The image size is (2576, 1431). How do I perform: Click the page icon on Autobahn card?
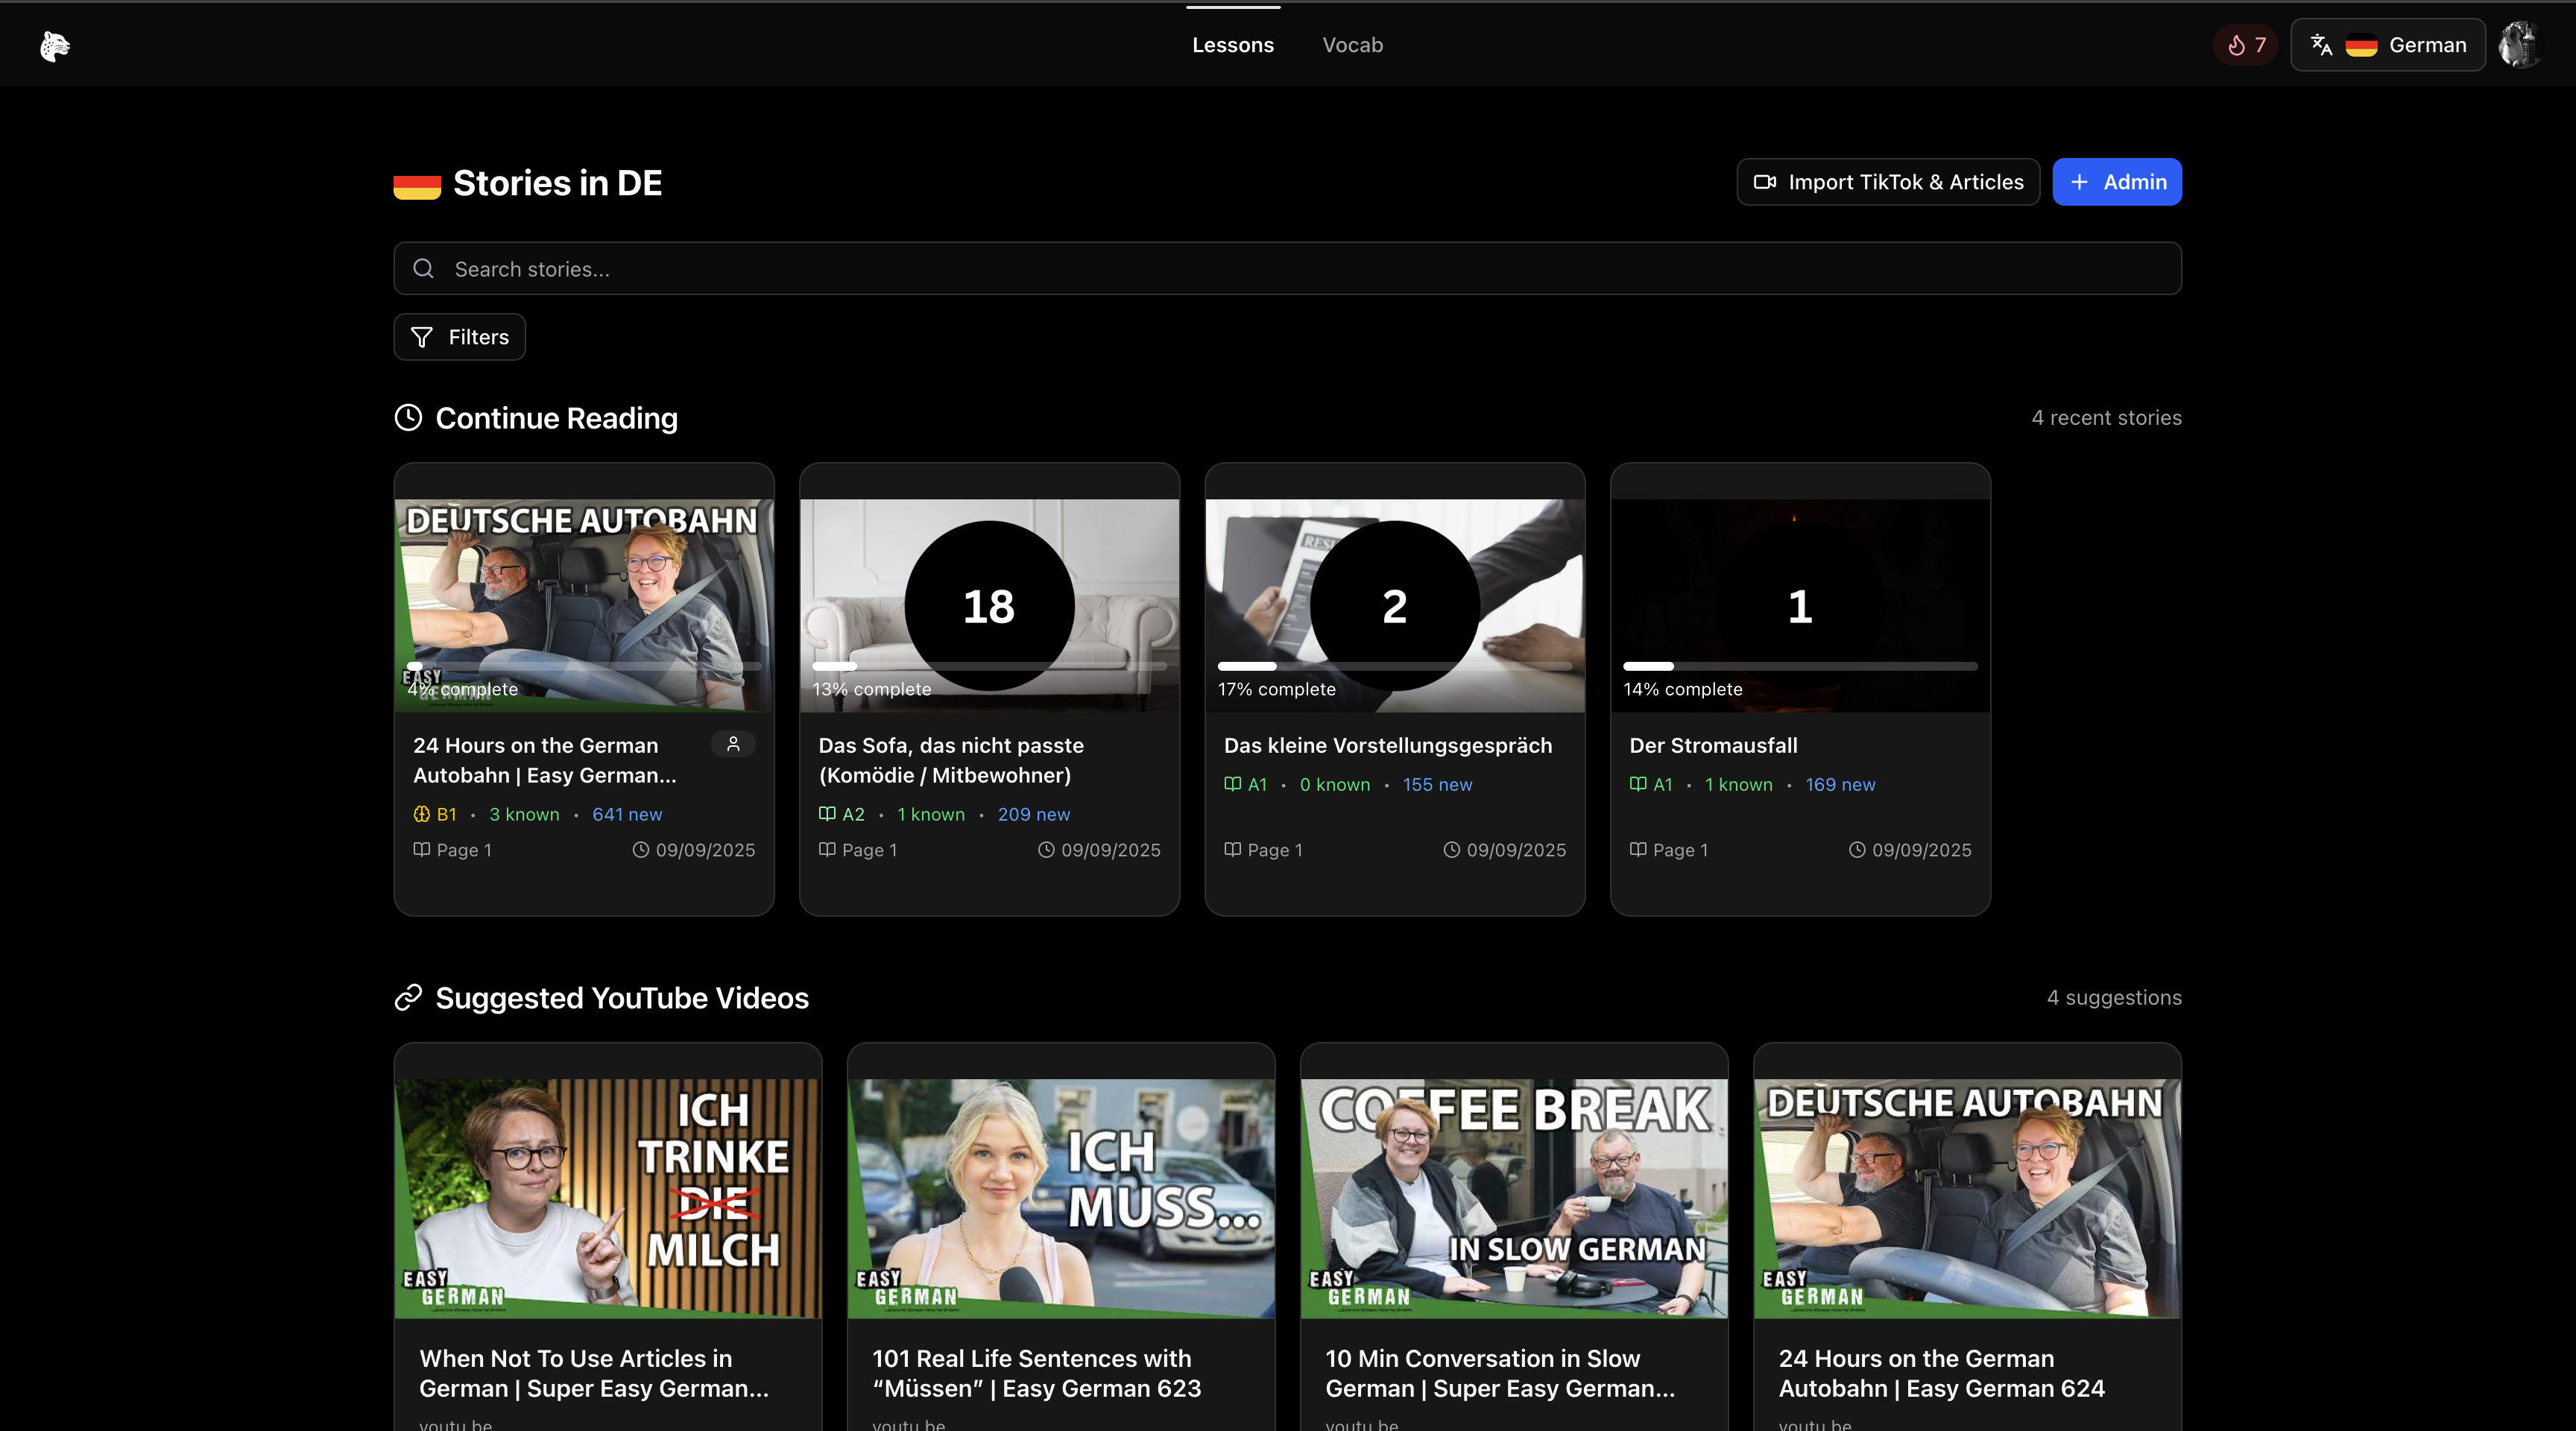422,850
